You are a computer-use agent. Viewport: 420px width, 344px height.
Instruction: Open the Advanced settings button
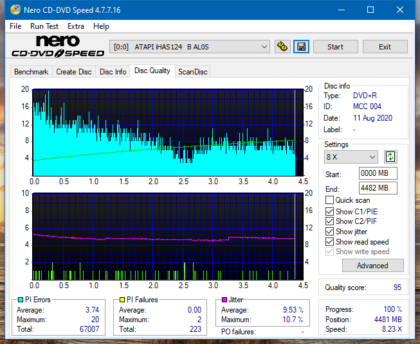(x=372, y=266)
